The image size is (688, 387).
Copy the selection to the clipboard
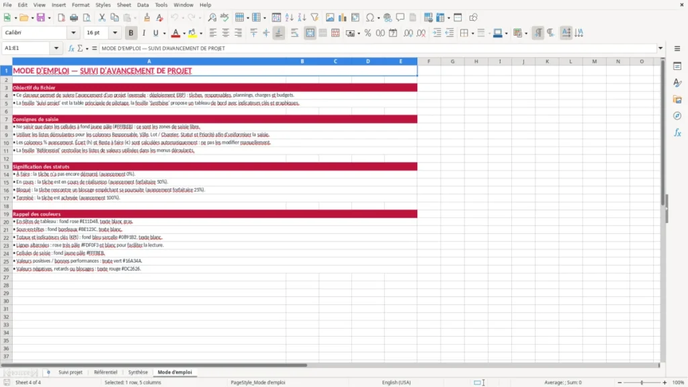[x=114, y=17]
